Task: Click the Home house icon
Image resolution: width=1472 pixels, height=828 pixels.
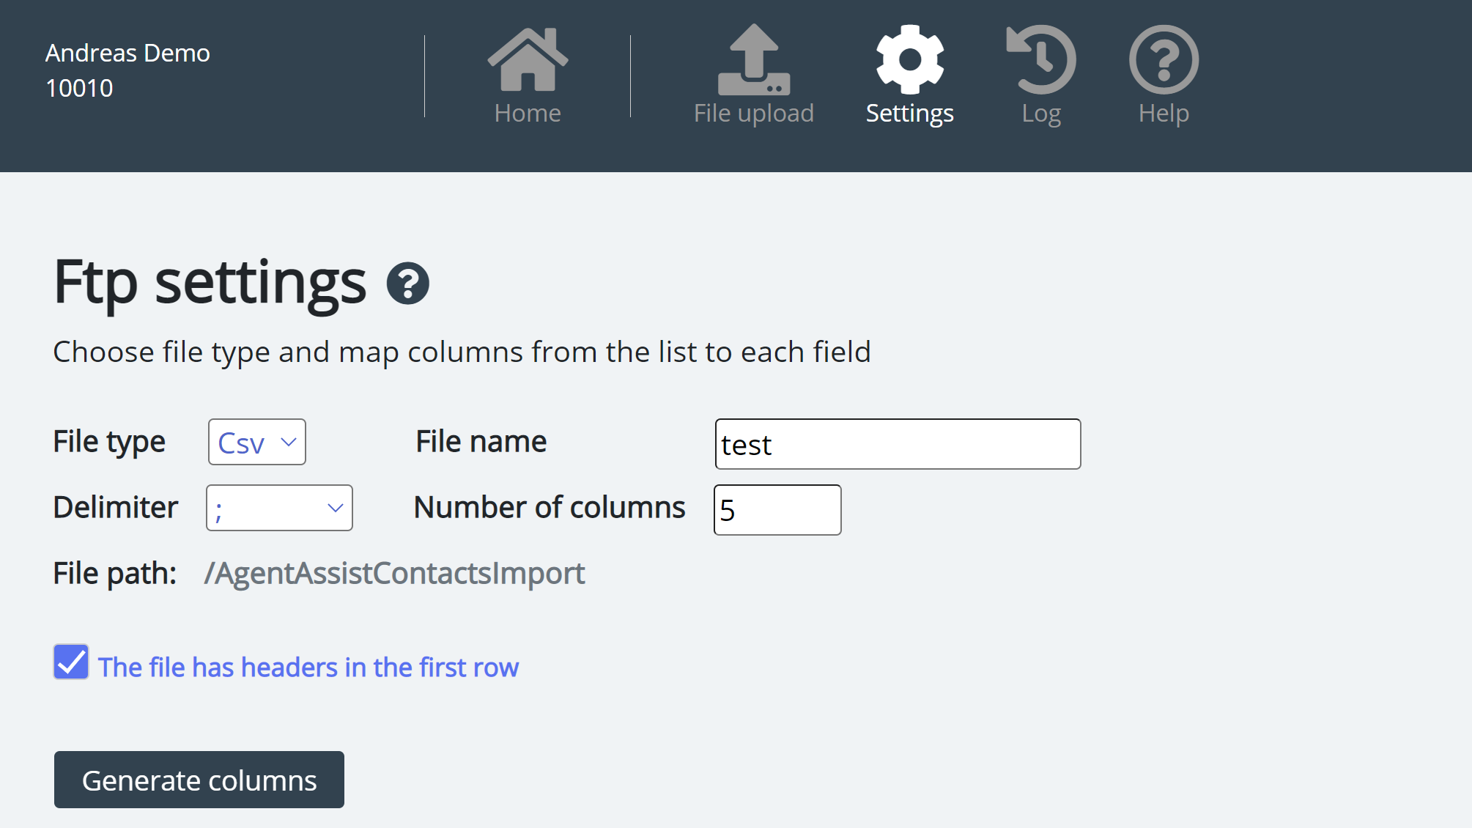Action: pos(528,59)
